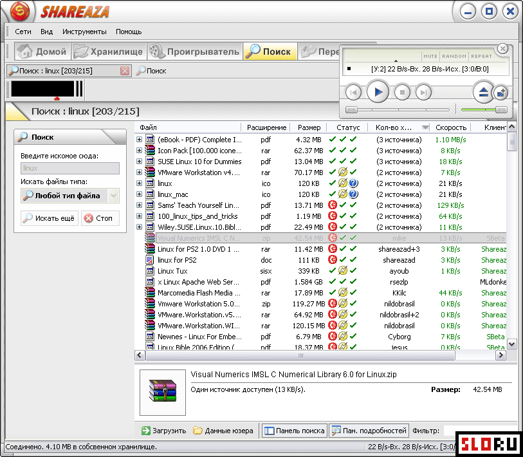
Task: Click the next track button
Action: coord(423,92)
